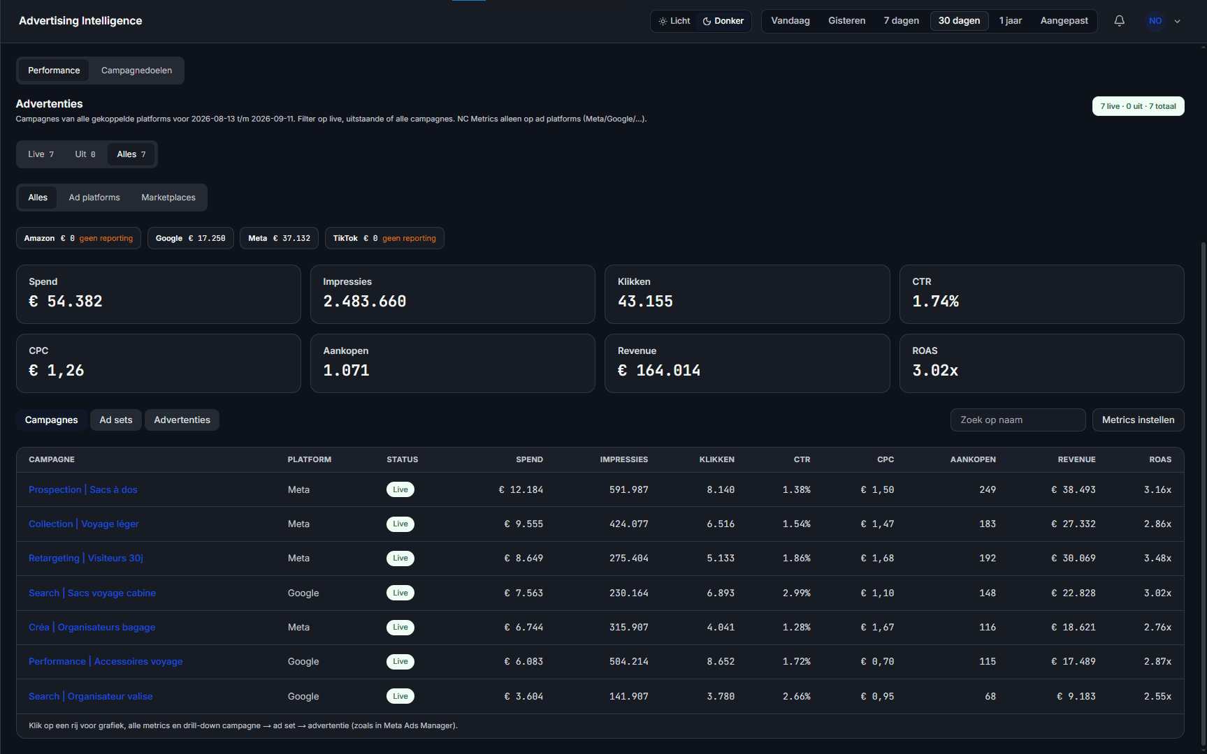
Task: Switch to the Campagnedoelen tab
Action: pos(136,71)
